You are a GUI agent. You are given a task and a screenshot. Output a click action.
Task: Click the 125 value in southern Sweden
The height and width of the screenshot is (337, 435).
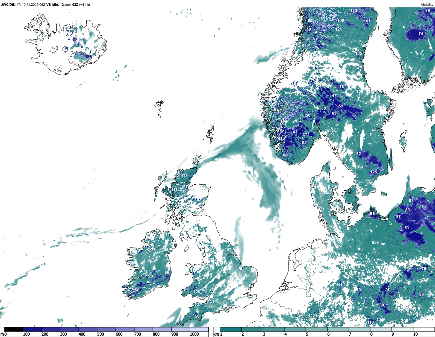[374, 172]
